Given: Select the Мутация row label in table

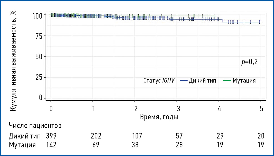Looking at the screenshot, I should pyautogui.click(x=22, y=145).
